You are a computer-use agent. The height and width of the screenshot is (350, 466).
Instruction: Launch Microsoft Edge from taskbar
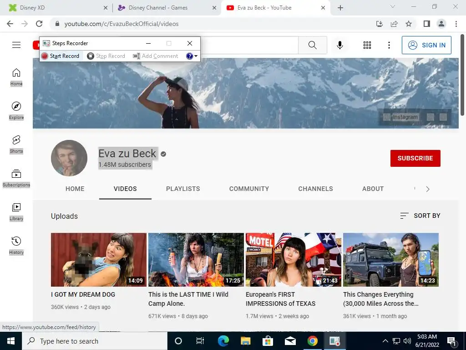pos(223,341)
